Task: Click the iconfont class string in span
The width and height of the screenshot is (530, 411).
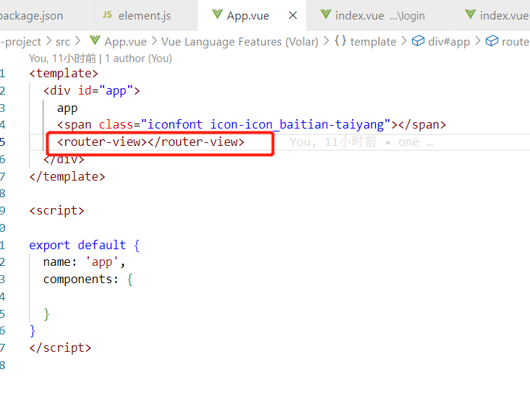Action: click(x=265, y=125)
